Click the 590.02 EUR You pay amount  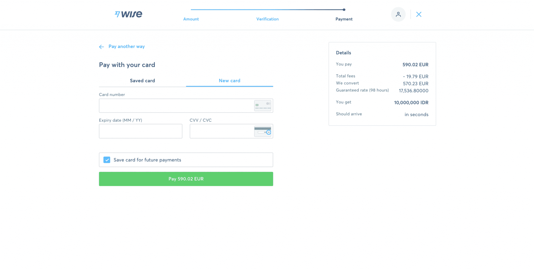pos(415,65)
